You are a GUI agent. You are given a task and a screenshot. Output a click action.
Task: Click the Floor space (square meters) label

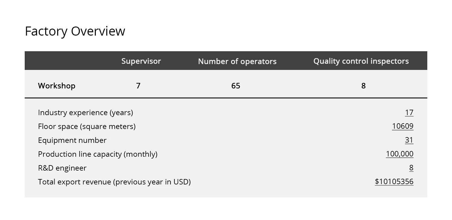tap(87, 127)
